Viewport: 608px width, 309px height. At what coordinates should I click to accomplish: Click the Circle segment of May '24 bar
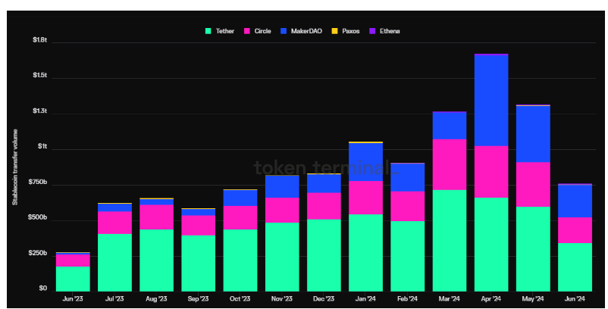coord(533,184)
